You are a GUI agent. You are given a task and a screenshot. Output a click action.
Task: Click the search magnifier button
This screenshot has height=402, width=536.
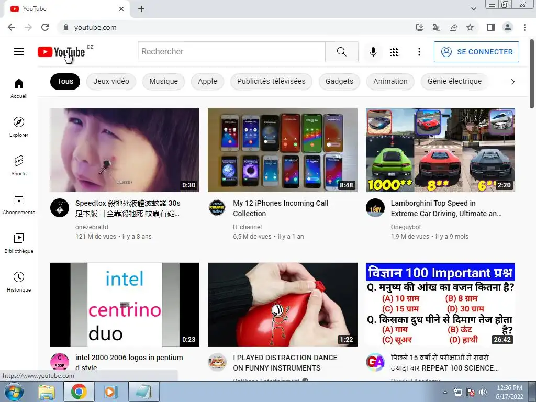point(341,52)
